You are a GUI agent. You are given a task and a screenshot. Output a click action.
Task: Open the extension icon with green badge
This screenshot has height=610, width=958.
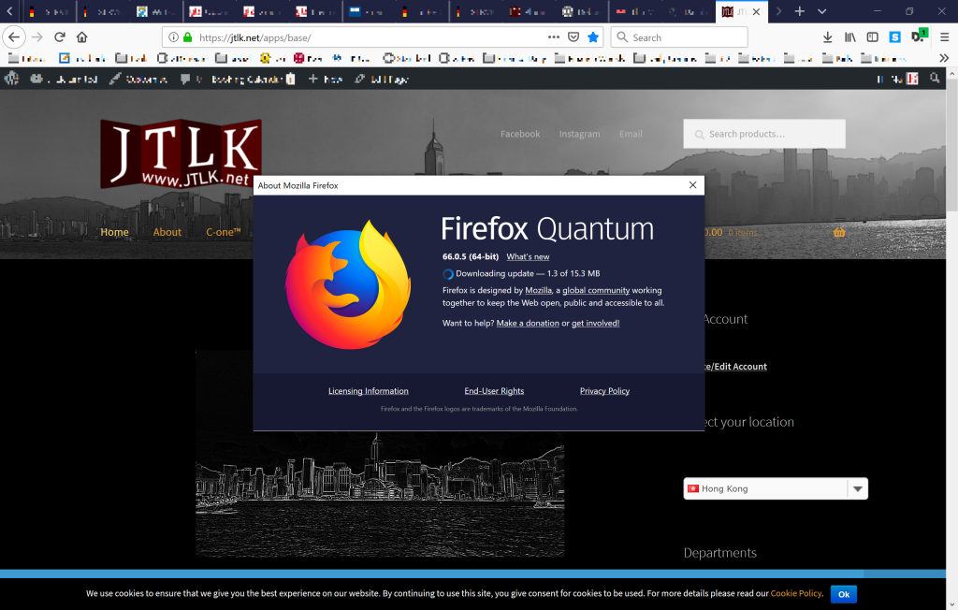[x=919, y=36]
